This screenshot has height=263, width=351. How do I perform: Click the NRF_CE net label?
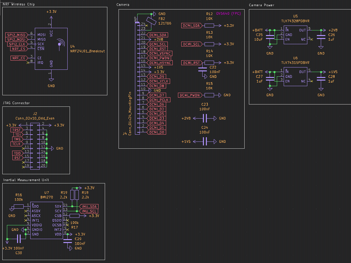(18, 58)
